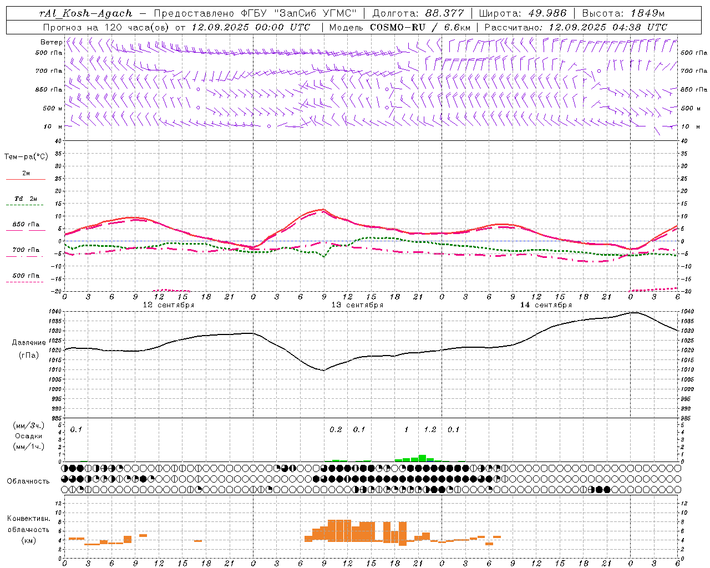
Task: Click the (мм/3ч.) precipitation unit label
Action: [x=29, y=425]
